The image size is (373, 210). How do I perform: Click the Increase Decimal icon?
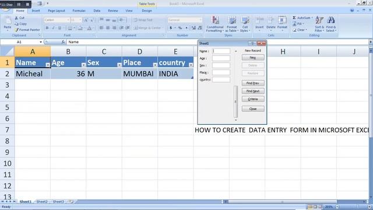193,28
